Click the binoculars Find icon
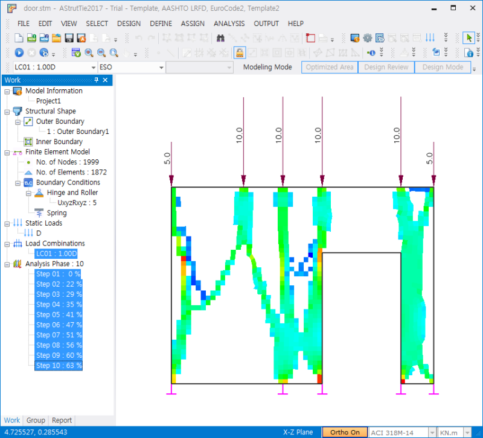This screenshot has height=438, width=483. coord(220,38)
